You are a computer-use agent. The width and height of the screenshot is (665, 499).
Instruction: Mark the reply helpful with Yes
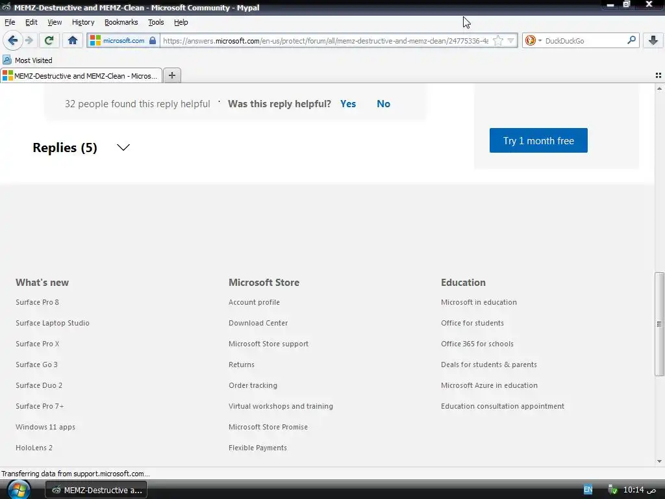click(348, 104)
